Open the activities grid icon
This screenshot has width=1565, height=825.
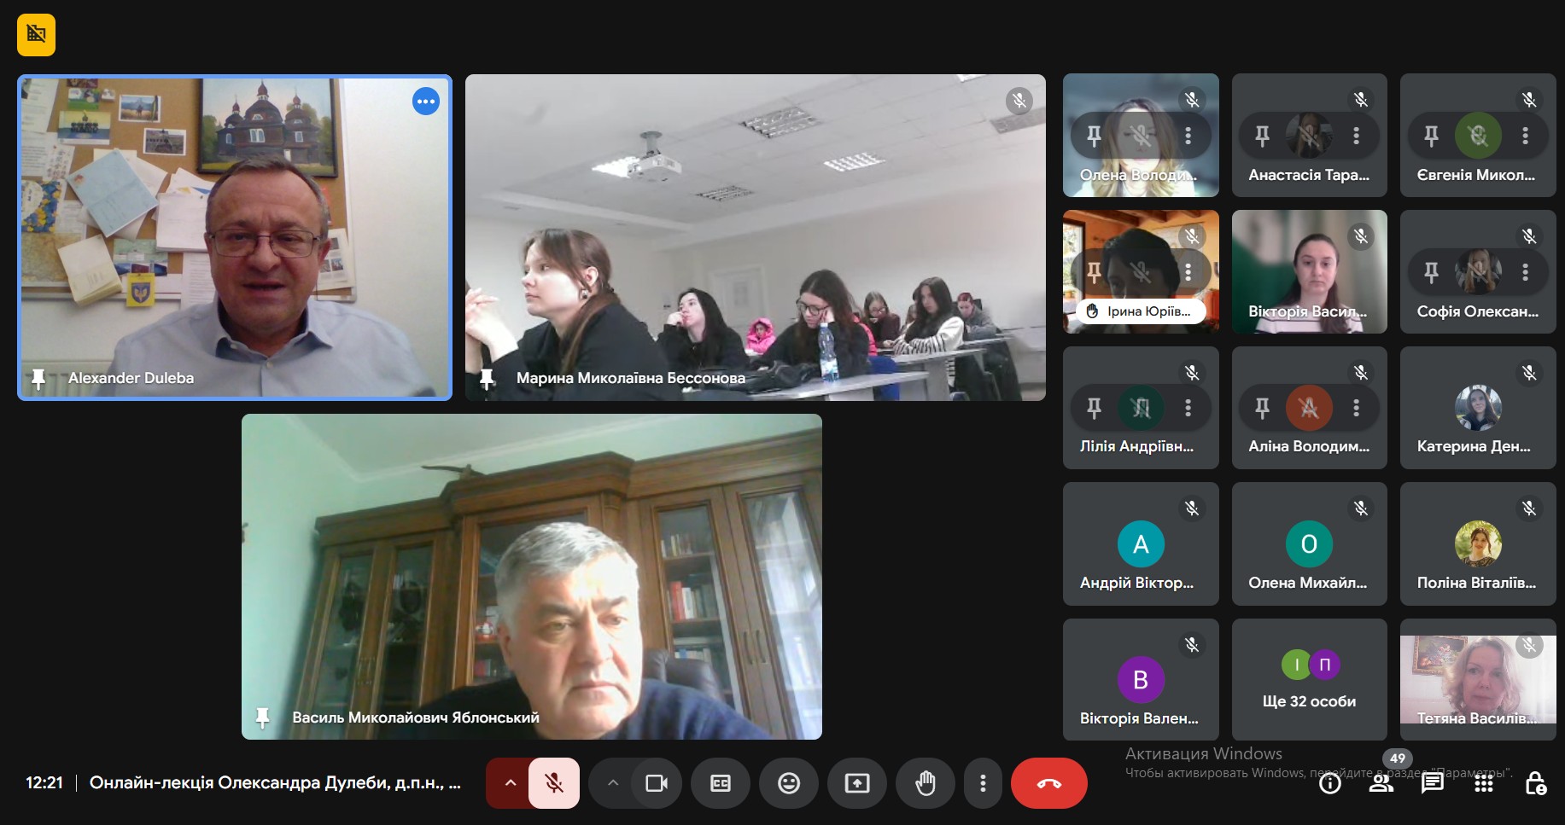1484,783
